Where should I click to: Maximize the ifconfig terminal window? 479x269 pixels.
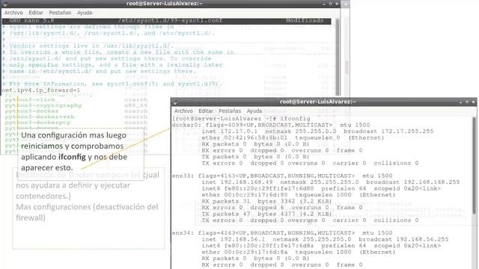467,102
